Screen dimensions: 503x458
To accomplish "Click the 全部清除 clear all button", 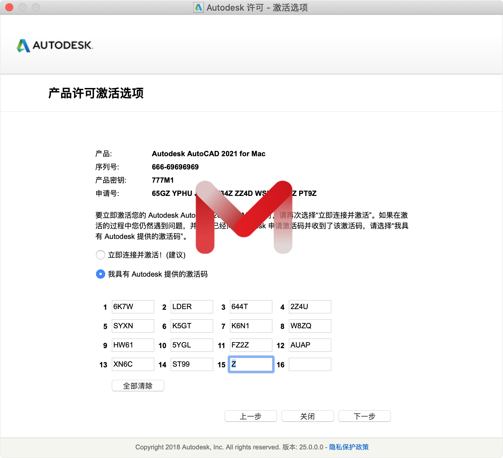I will point(138,386).
